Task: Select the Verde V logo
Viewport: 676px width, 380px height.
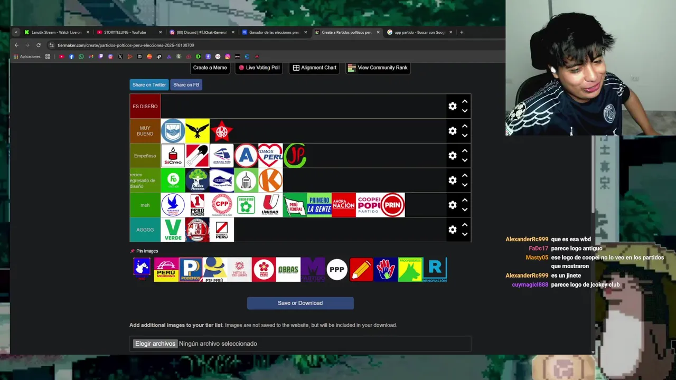Action: pos(173,230)
